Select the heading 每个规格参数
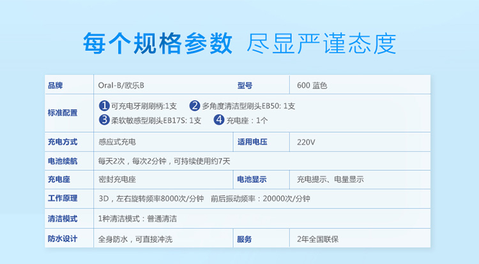 [158, 43]
